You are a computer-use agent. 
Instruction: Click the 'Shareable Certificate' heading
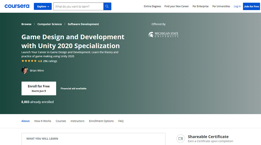pyautogui.click(x=208, y=137)
